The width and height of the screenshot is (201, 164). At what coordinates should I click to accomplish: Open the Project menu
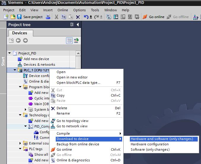pos(9,10)
